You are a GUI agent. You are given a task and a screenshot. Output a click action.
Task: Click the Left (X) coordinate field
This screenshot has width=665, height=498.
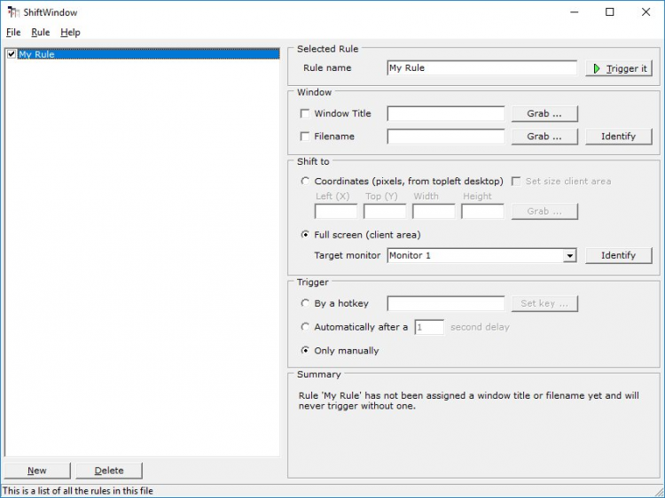(x=336, y=211)
